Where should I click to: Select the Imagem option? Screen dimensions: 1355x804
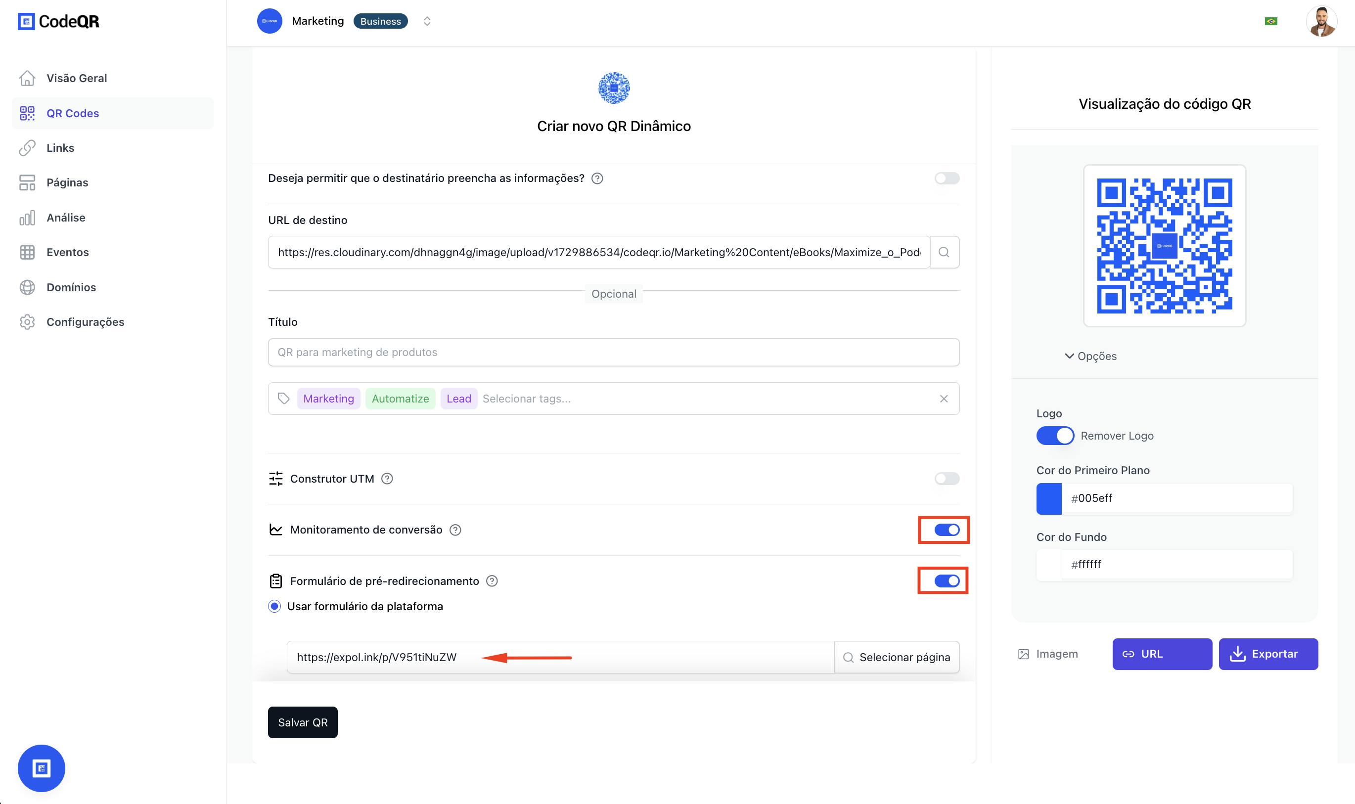click(x=1048, y=654)
